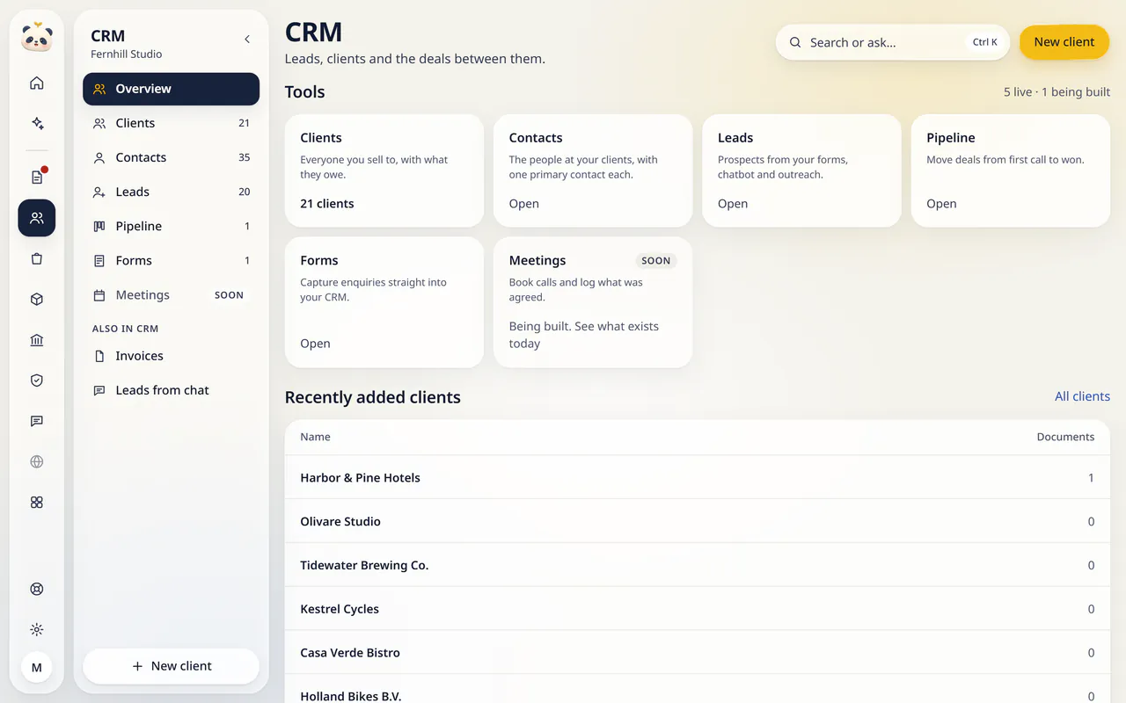This screenshot has width=1126, height=703.
Task: Open Leads in the sidebar
Action: 172,192
